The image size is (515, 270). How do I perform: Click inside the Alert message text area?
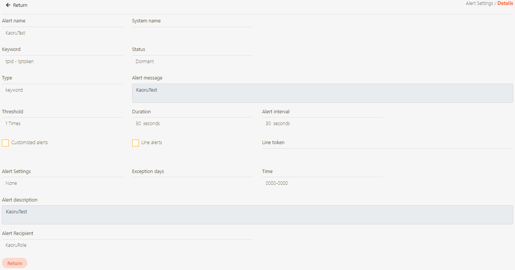click(322, 93)
